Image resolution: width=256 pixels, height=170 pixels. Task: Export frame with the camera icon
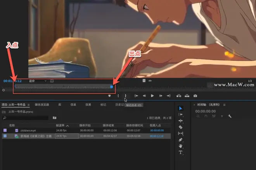click(195, 96)
